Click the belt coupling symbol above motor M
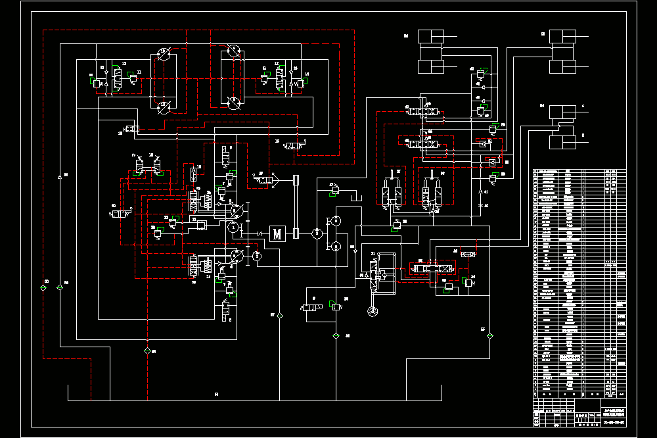 [x=296, y=207]
